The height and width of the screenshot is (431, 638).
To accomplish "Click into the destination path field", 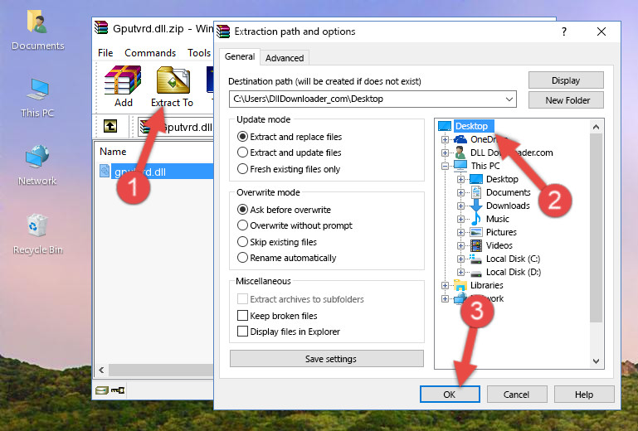I will (366, 99).
